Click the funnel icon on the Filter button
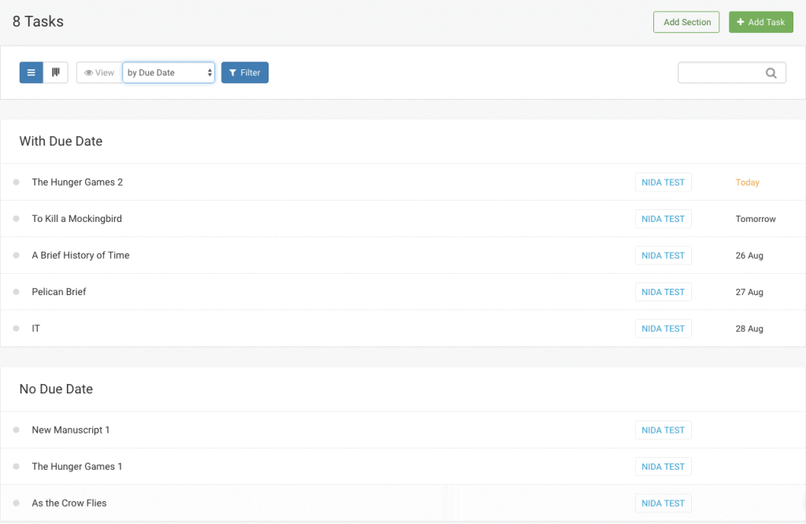The width and height of the screenshot is (806, 524). 231,72
